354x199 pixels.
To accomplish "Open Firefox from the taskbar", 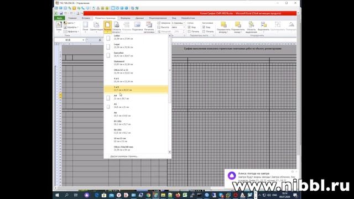I will [178, 195].
